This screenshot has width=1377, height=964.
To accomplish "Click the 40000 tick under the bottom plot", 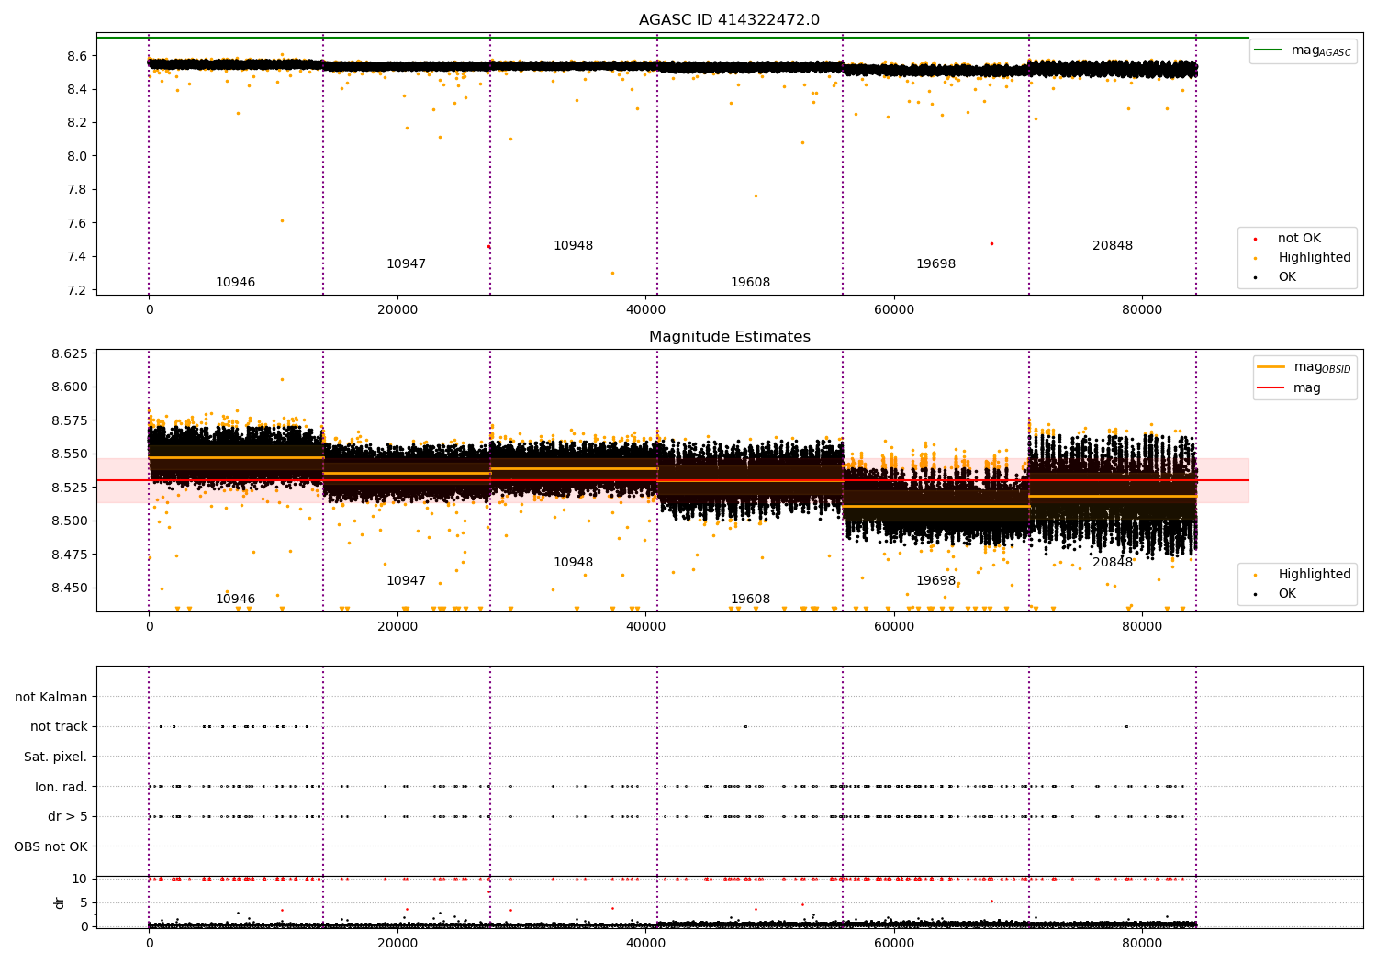I will (x=645, y=943).
